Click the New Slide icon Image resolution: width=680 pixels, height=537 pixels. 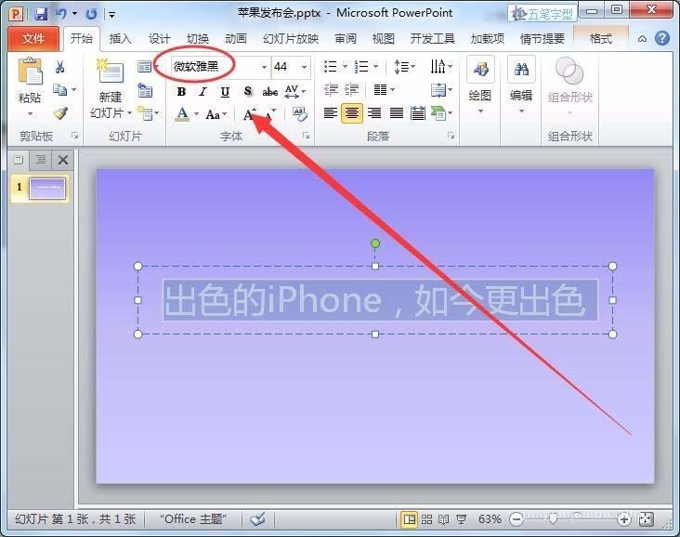[x=111, y=72]
